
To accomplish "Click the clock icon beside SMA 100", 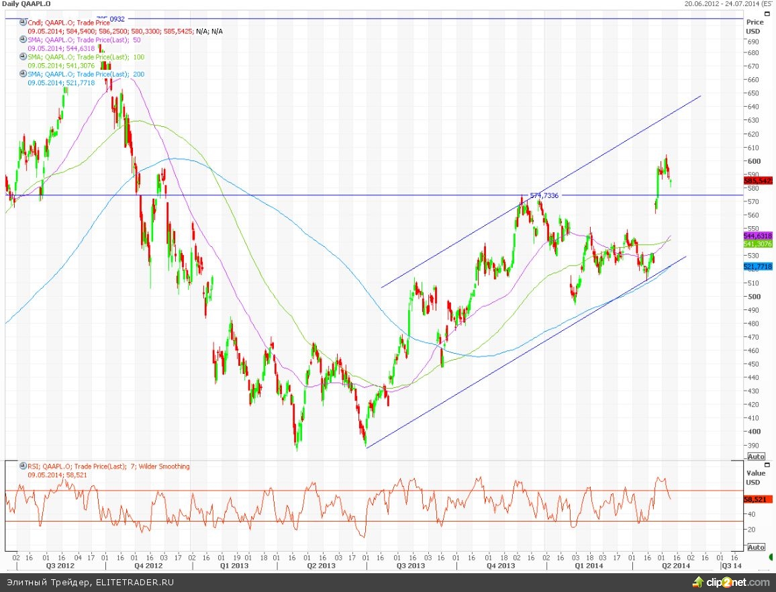I will point(23,58).
